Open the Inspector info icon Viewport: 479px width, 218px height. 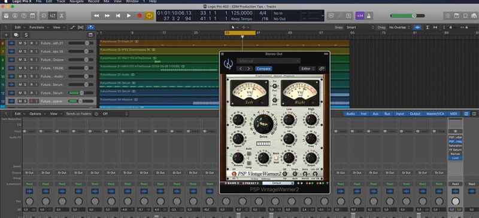click(15, 16)
